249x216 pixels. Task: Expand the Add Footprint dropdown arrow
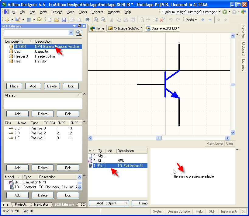[126, 203]
